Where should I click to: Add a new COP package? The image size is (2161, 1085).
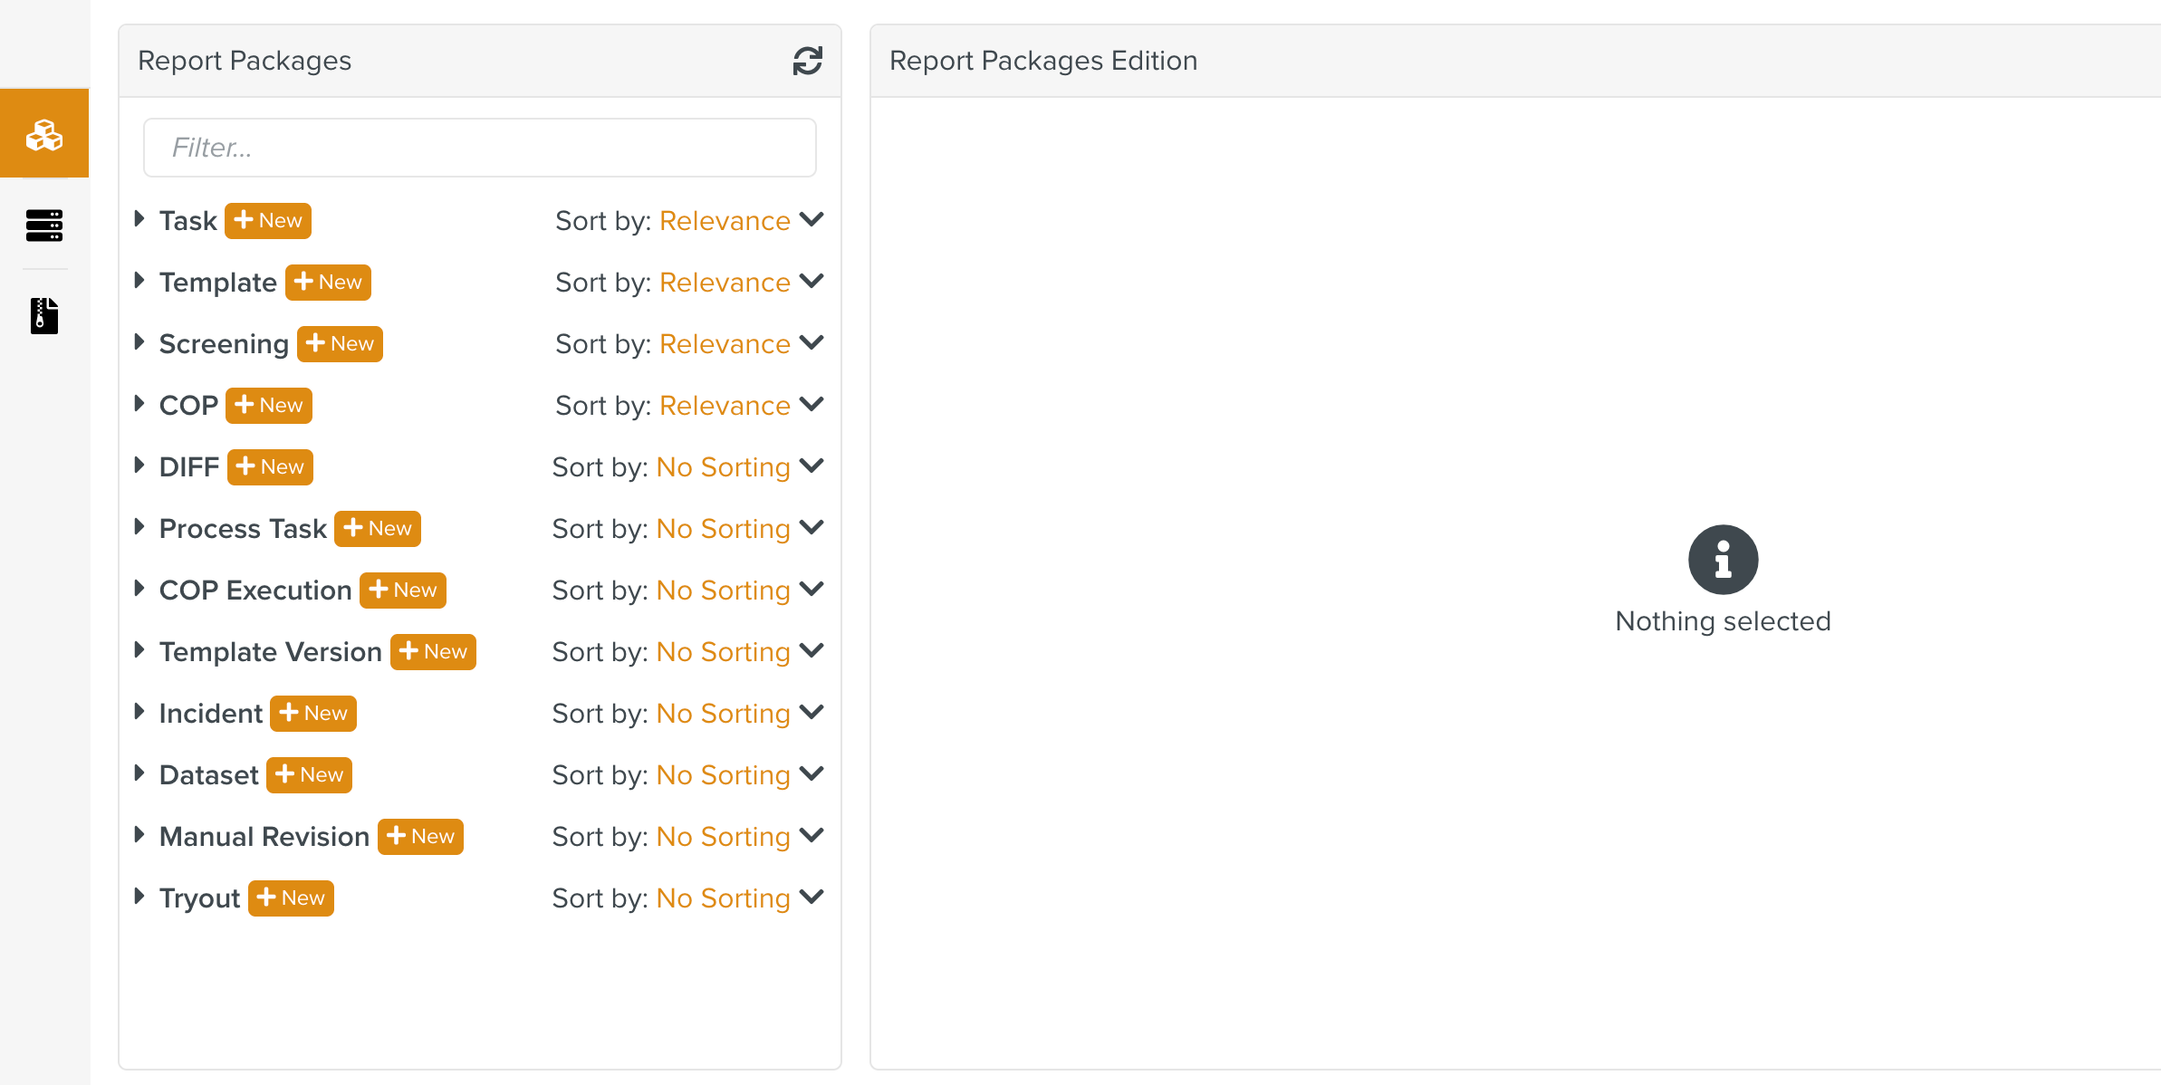[x=269, y=406]
